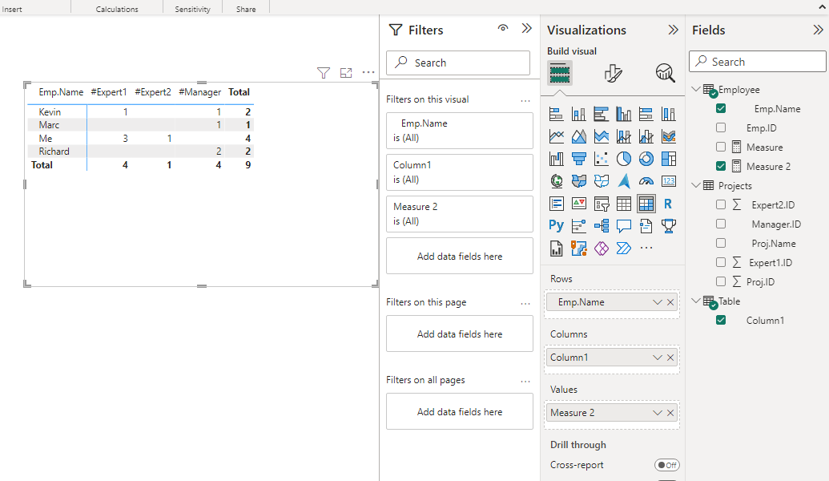The image size is (829, 481).
Task: Select the KPI visual
Action: (579, 204)
